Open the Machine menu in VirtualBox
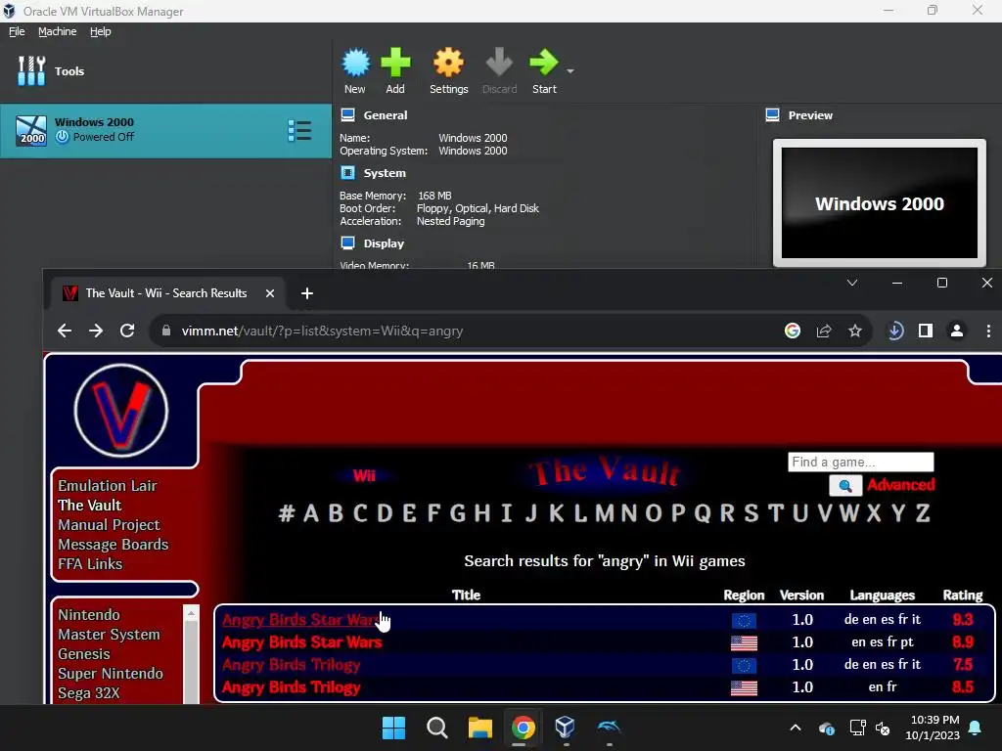The image size is (1002, 751). pos(57,31)
